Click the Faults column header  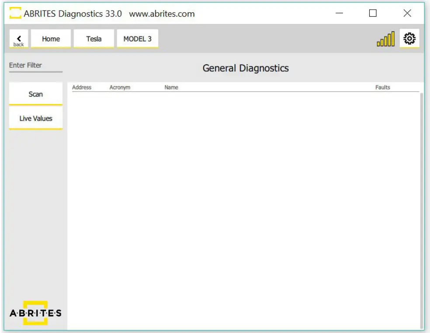(381, 87)
